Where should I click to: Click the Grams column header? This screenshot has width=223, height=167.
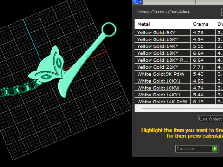(203, 24)
